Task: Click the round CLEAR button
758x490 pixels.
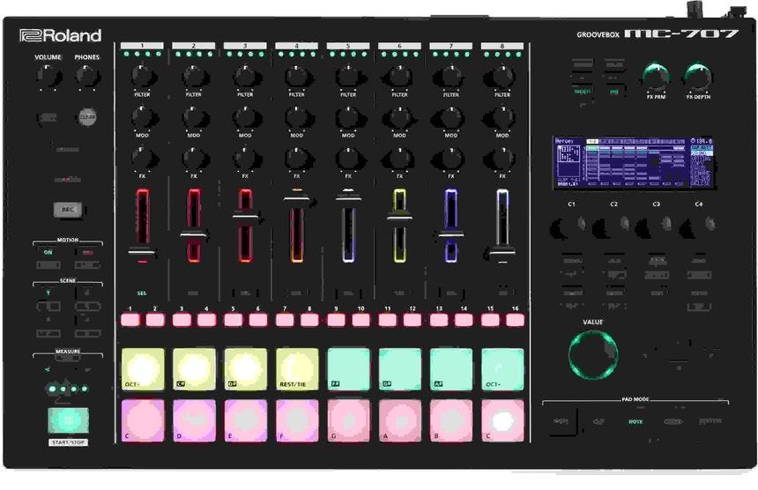Action: pyautogui.click(x=87, y=117)
